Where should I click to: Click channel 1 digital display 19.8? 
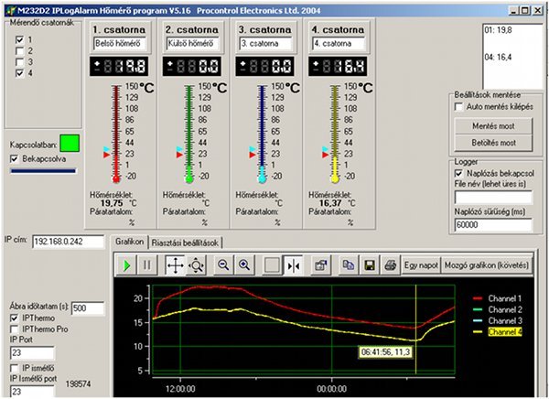[x=119, y=66]
